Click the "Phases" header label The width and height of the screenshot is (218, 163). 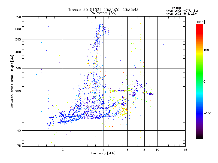(176, 8)
